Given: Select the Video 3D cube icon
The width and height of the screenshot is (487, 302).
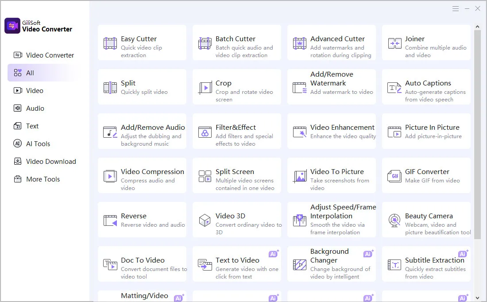Looking at the screenshot, I should (x=205, y=220).
